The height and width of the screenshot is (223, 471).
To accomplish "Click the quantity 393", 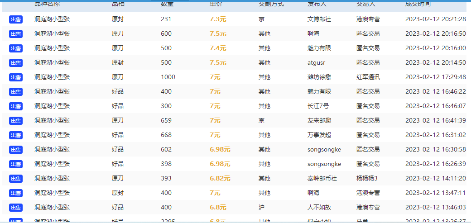I will pyautogui.click(x=166, y=179).
